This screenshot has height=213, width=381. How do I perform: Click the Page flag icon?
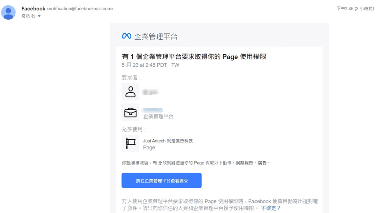point(131,144)
